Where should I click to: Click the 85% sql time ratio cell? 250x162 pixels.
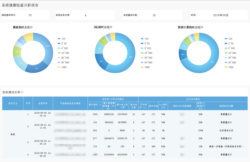[163, 146]
